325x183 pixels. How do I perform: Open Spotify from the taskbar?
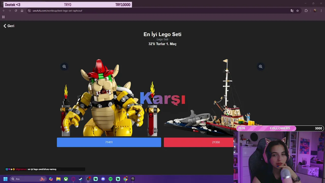click(110, 179)
